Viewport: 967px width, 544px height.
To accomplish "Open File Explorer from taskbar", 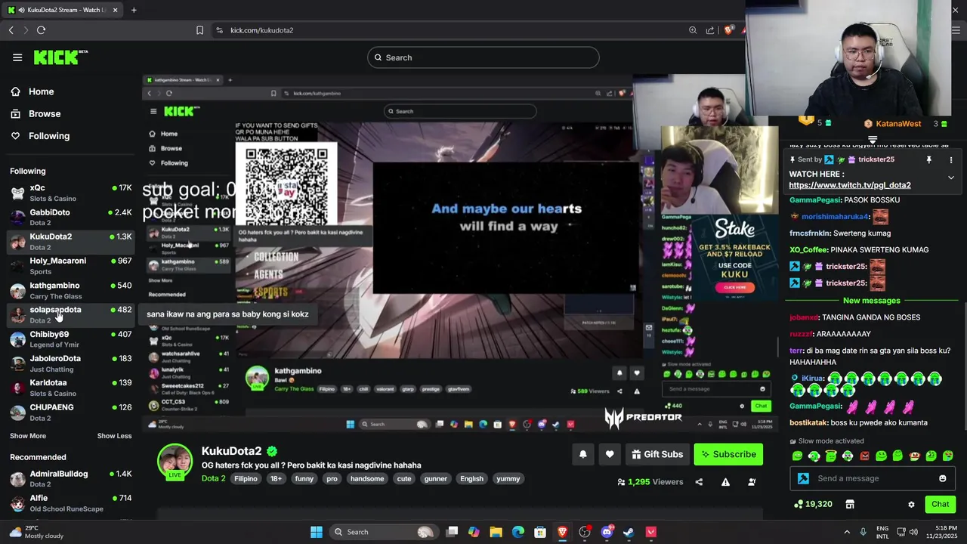I will pyautogui.click(x=496, y=532).
